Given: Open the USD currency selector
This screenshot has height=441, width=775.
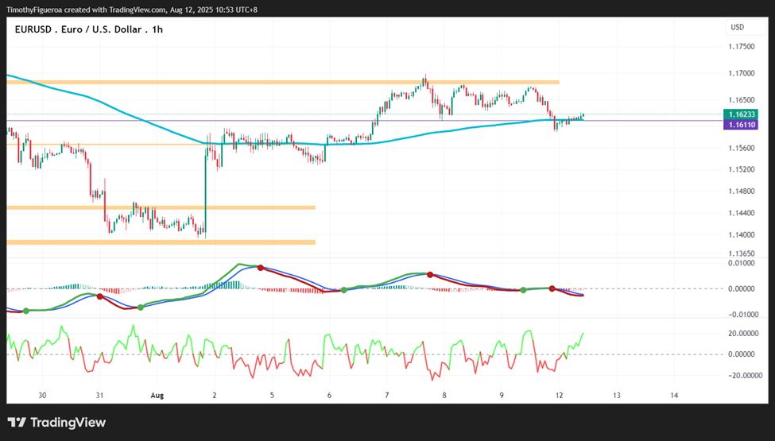Looking at the screenshot, I should tap(746, 27).
